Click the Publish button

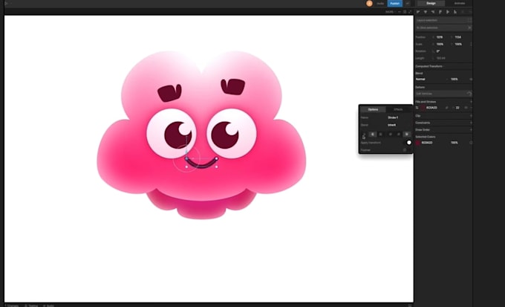(x=394, y=3)
